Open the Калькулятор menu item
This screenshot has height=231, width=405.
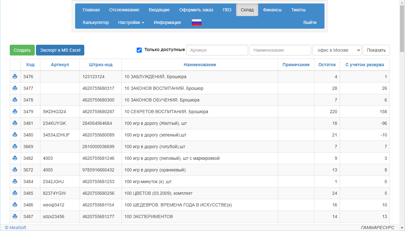click(x=96, y=22)
